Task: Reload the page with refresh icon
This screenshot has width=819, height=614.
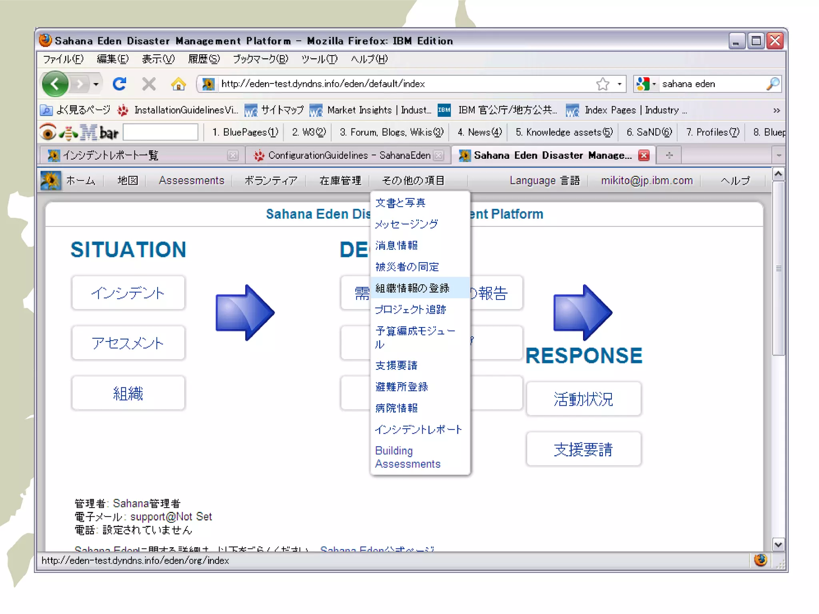Action: click(x=119, y=84)
